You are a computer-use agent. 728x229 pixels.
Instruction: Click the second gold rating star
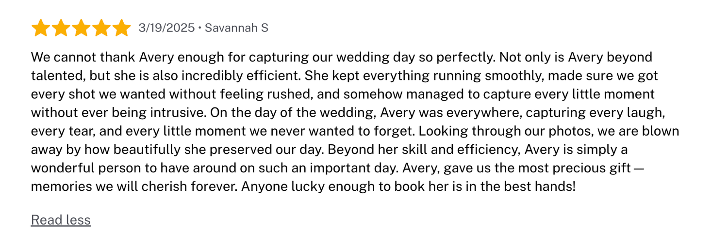pyautogui.click(x=61, y=28)
